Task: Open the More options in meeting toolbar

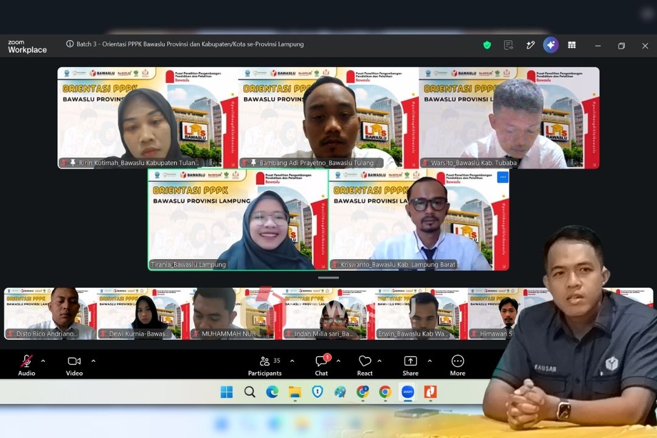Action: point(457,366)
